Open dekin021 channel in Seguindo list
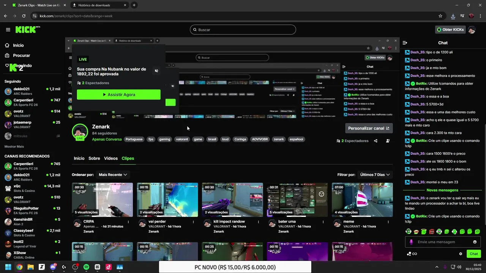 32,91
